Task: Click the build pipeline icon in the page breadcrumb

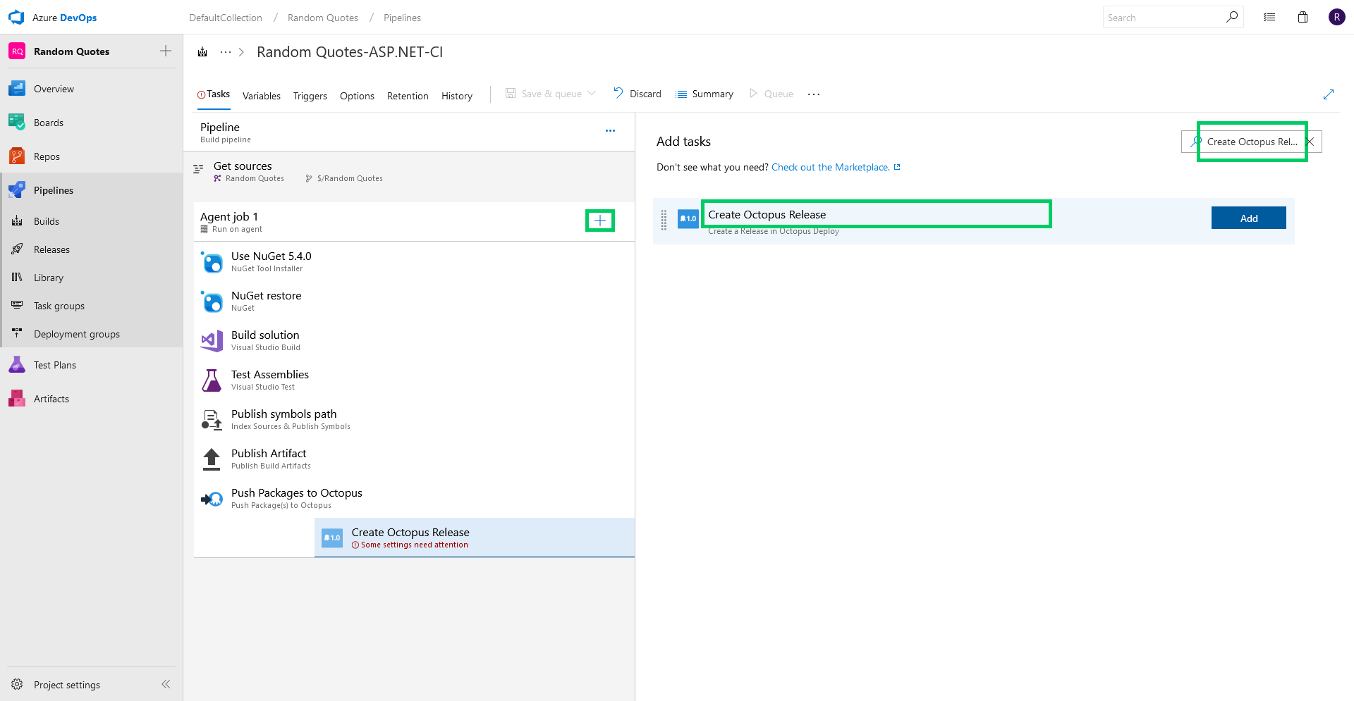Action: (x=202, y=52)
